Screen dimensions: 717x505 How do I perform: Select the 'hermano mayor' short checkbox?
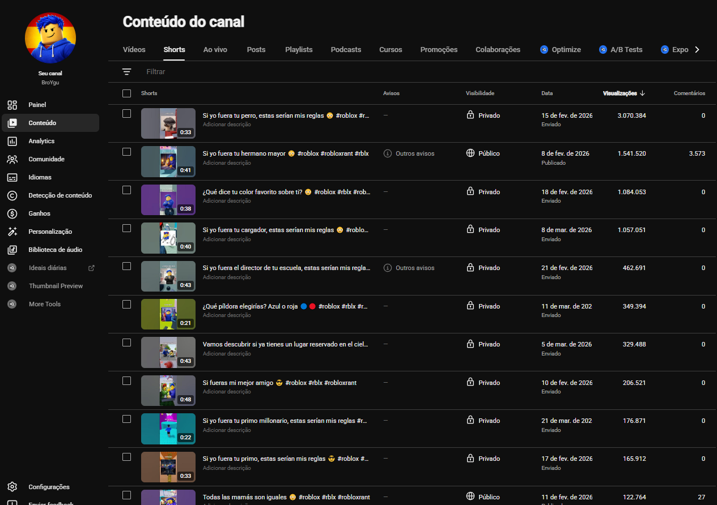[126, 152]
